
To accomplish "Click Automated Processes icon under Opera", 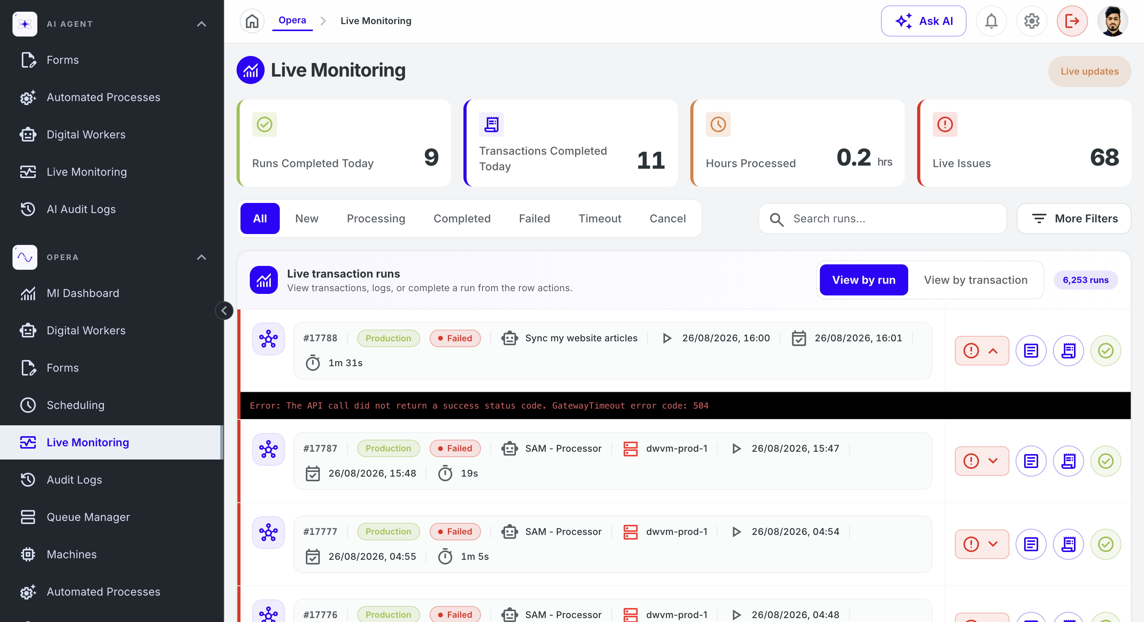I will point(28,591).
